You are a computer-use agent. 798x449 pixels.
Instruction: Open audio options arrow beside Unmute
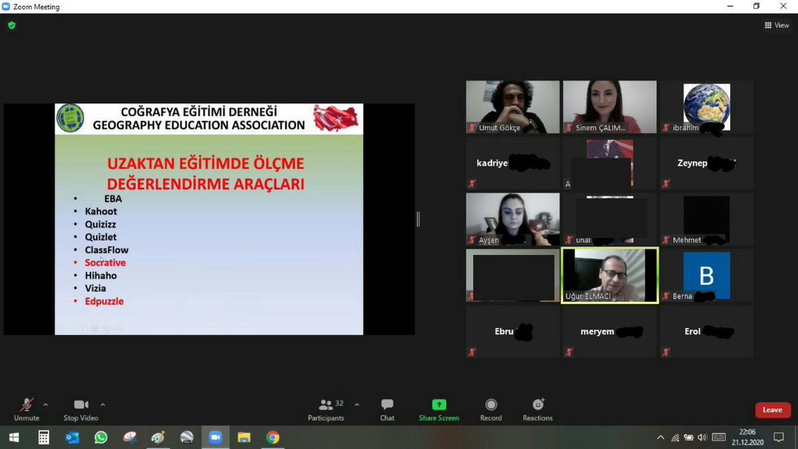(x=45, y=404)
